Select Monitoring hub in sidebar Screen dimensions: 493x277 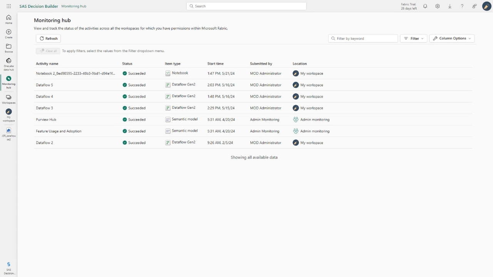point(8,82)
